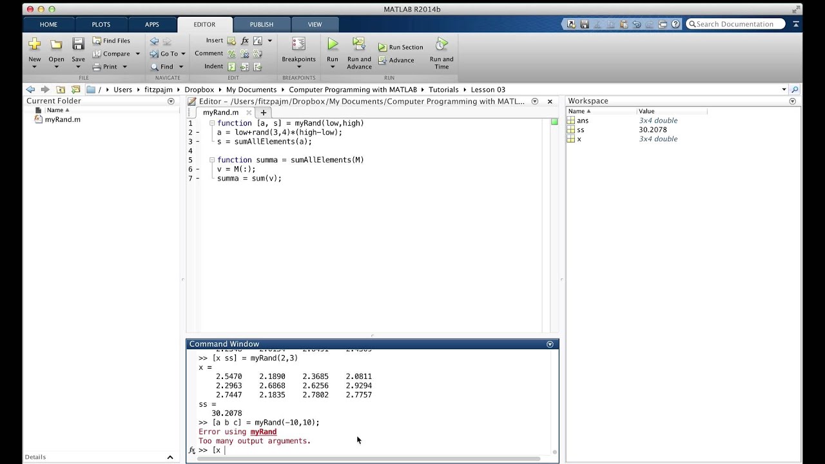825x464 pixels.
Task: Go up one folder level in the address bar
Action: 60,90
